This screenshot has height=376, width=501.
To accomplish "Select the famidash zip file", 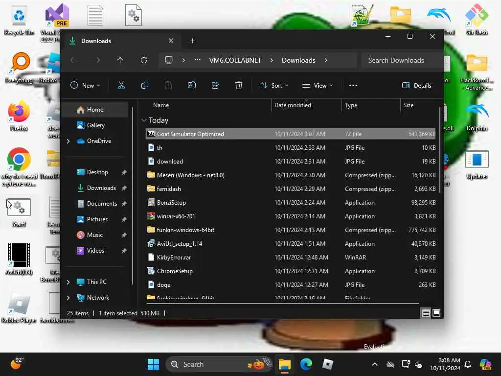I will pos(291,189).
